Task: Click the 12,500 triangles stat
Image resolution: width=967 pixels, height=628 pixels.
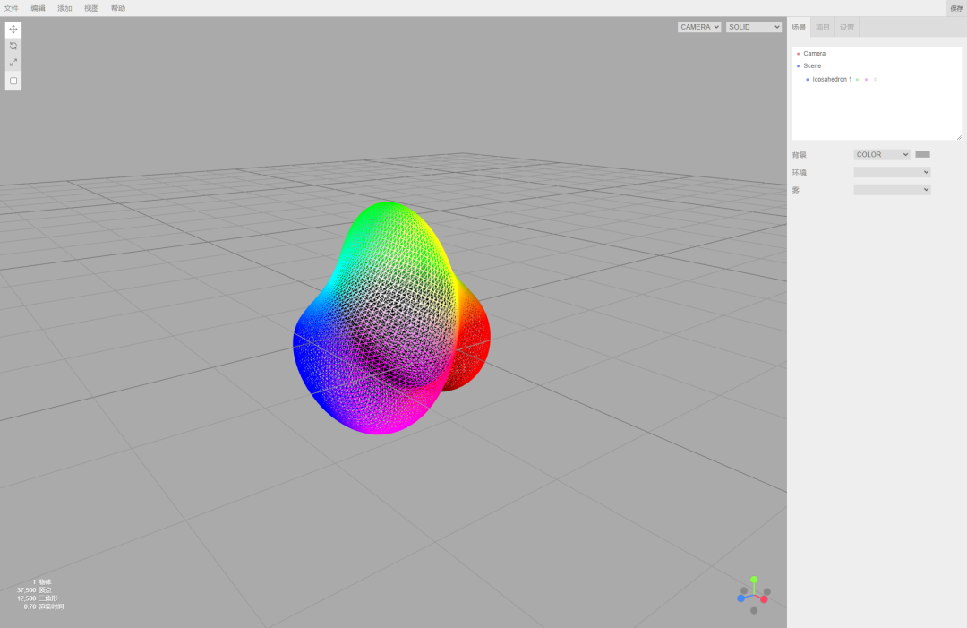Action: point(27,598)
